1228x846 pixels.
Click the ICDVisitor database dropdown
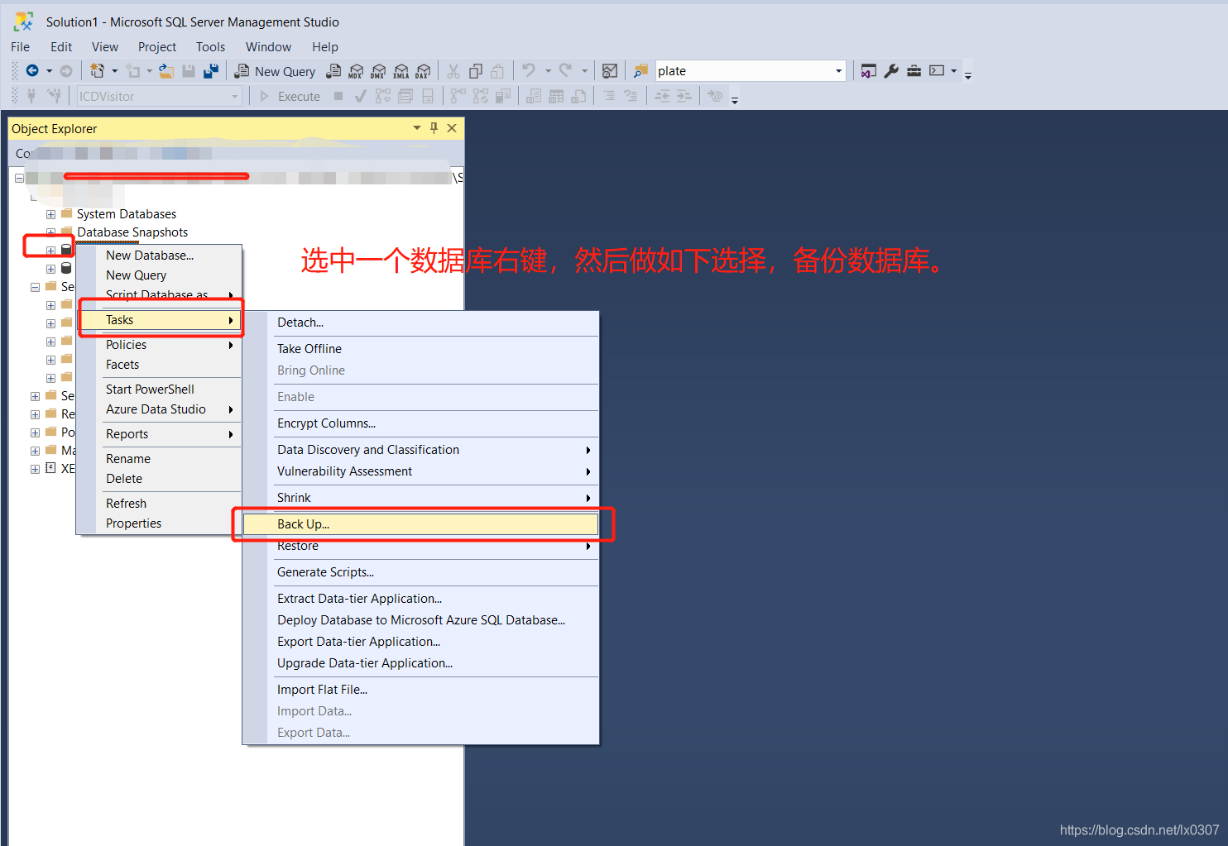coord(159,96)
